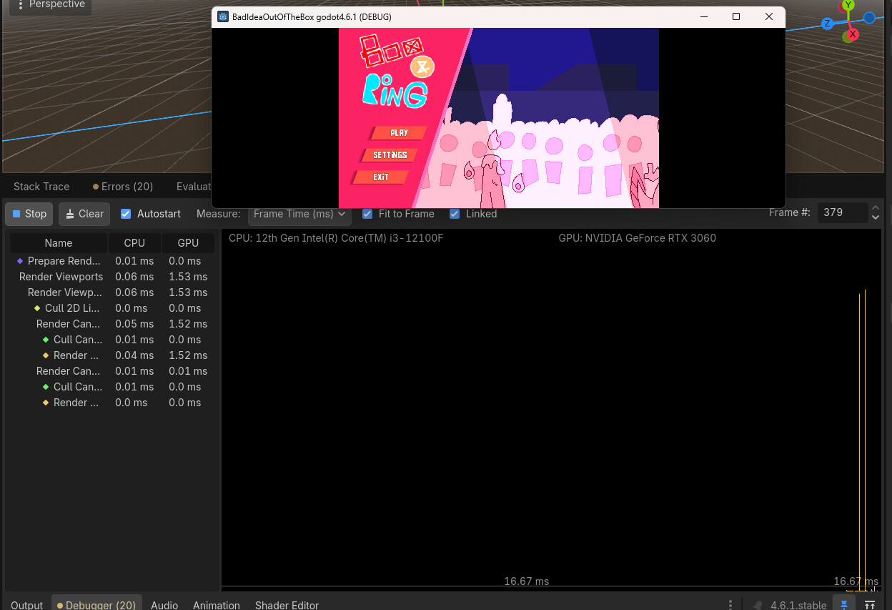
Task: Open the Frame Time (ms) measure dropdown
Action: pos(299,214)
